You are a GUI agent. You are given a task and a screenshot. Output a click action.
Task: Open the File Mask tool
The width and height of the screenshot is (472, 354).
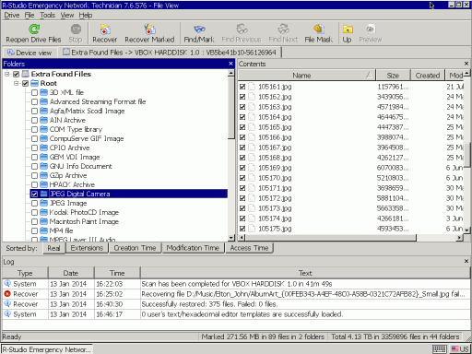coord(319,29)
